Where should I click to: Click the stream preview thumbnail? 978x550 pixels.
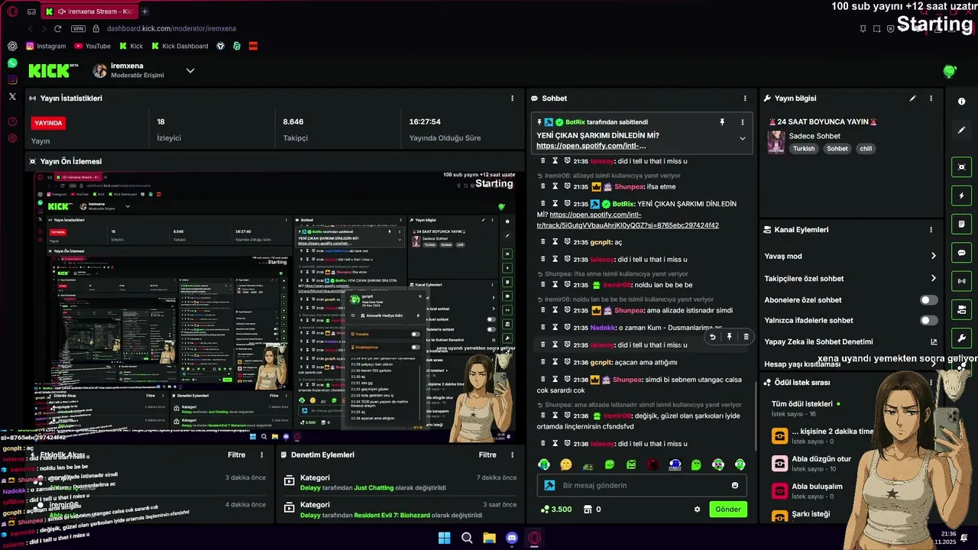(x=277, y=307)
